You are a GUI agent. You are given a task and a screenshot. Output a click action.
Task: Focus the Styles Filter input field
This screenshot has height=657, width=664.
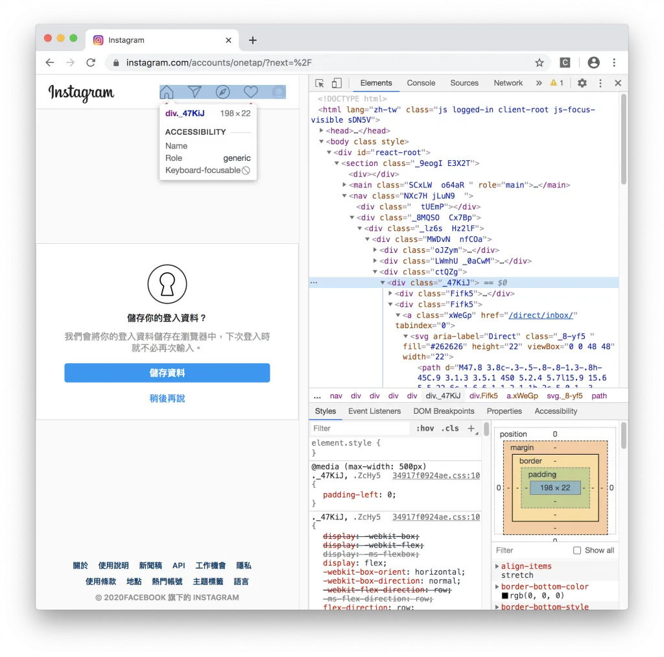[360, 428]
